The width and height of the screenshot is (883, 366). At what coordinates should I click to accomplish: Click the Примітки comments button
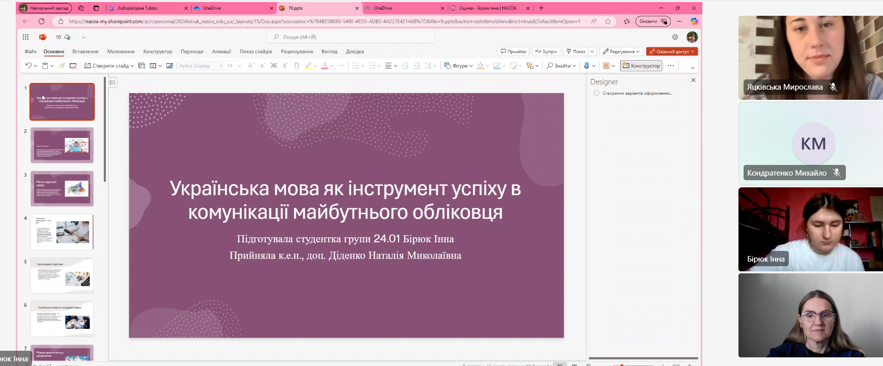coord(513,51)
